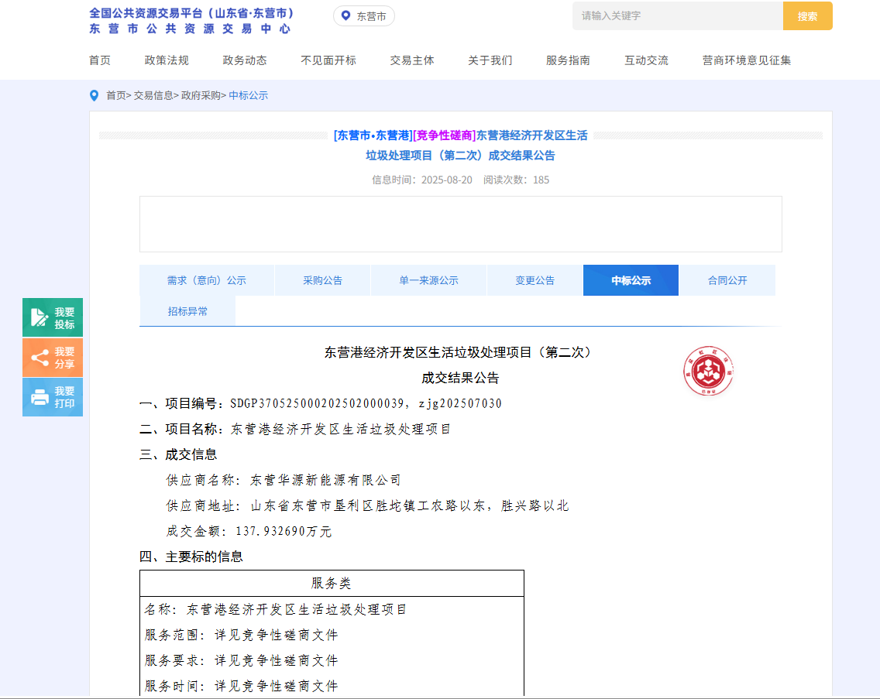
Task: Select the 变更公告 tab
Action: tap(535, 279)
